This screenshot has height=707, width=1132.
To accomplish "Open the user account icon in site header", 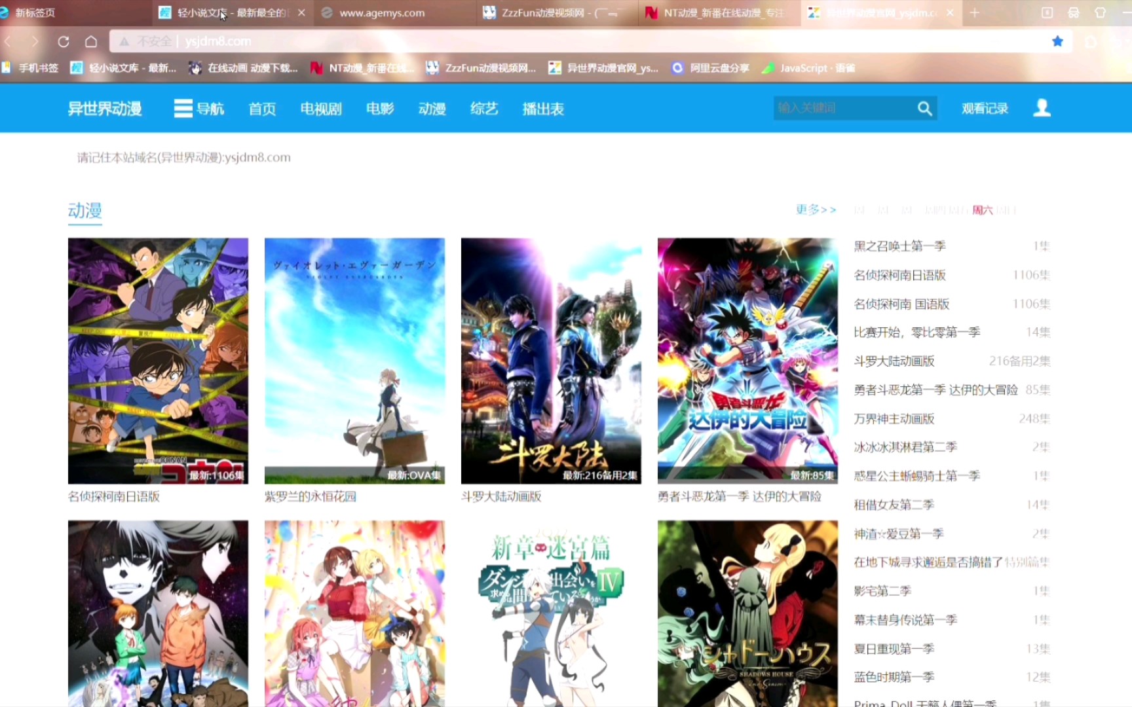I will tap(1042, 108).
